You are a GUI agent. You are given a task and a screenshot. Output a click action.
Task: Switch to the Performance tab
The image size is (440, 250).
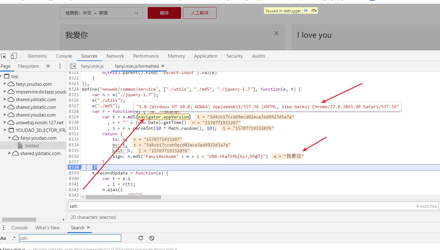pos(146,56)
